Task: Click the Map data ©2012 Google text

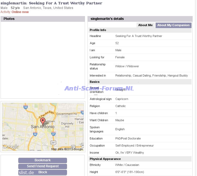Action: (67, 149)
